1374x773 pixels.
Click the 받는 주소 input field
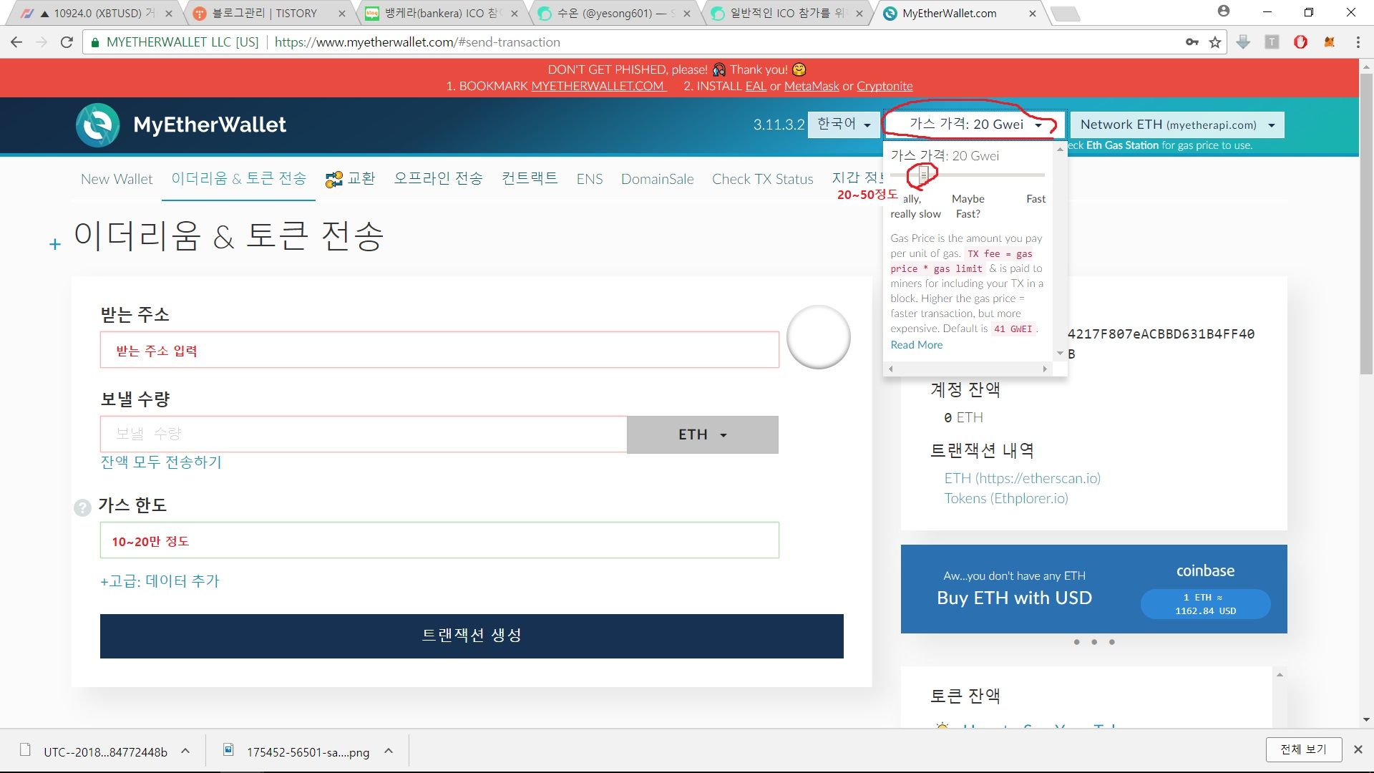click(439, 350)
